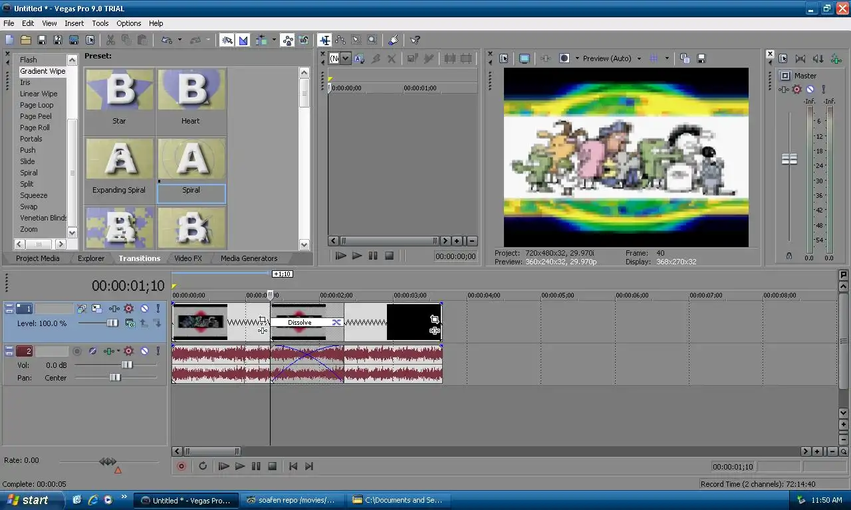Image resolution: width=851 pixels, height=510 pixels.
Task: Open Project Properties from the toolbar
Action: click(x=90, y=41)
